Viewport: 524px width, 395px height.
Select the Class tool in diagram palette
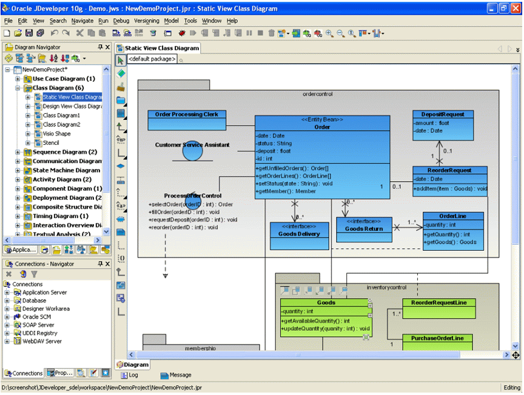coord(121,113)
